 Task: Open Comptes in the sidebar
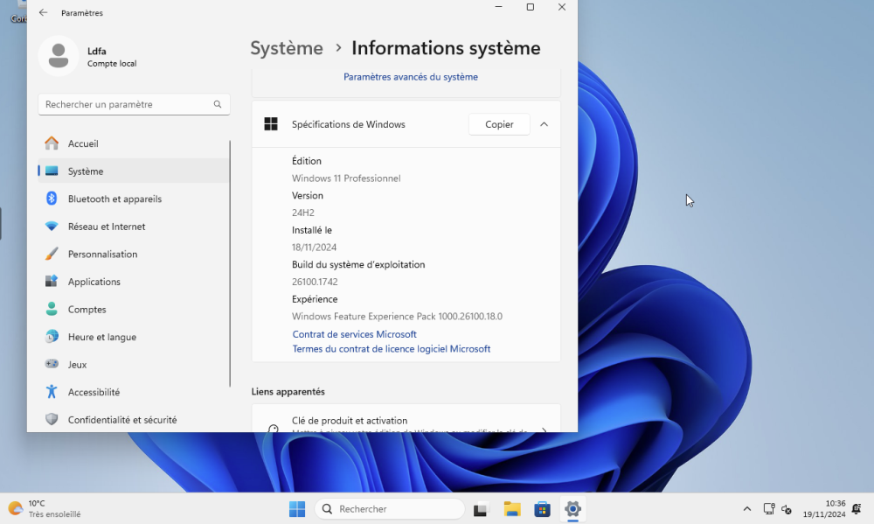pos(87,310)
